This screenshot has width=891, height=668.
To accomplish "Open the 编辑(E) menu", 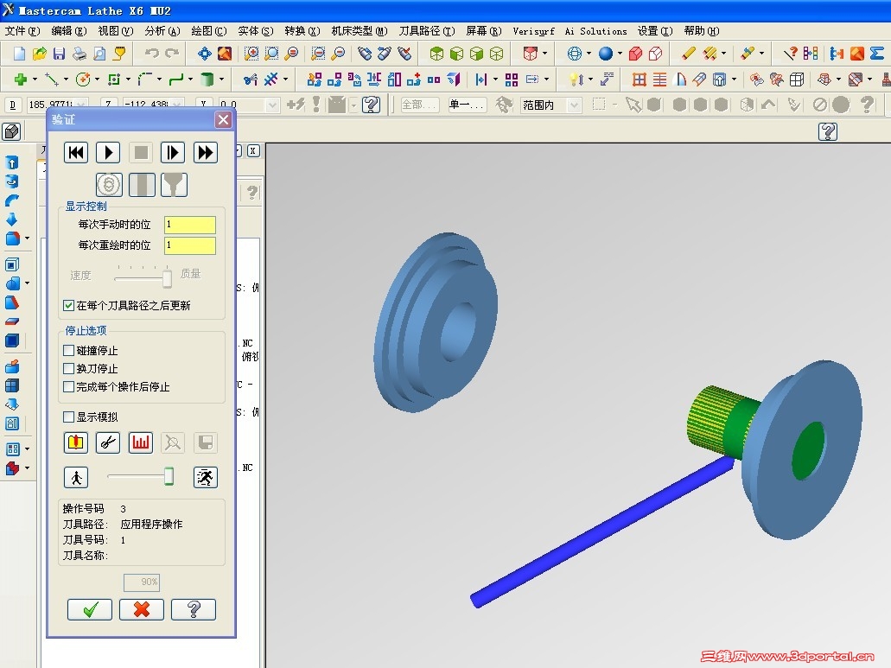I will [69, 31].
